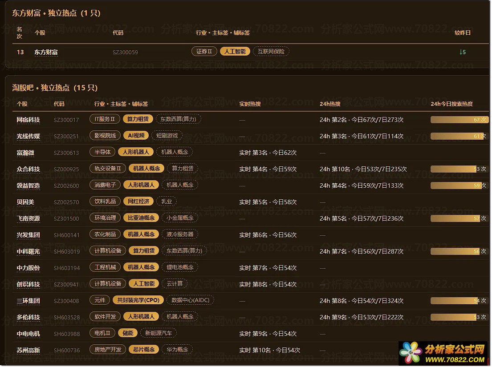Viewport: 492px width, 367px height.
Task: Select the 芯片概念 main tag
Action: click(x=144, y=350)
